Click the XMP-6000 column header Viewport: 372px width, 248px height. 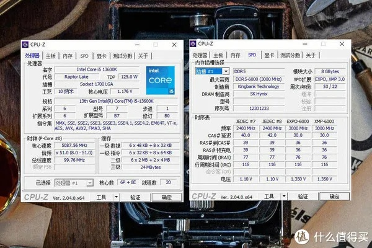coord(324,122)
